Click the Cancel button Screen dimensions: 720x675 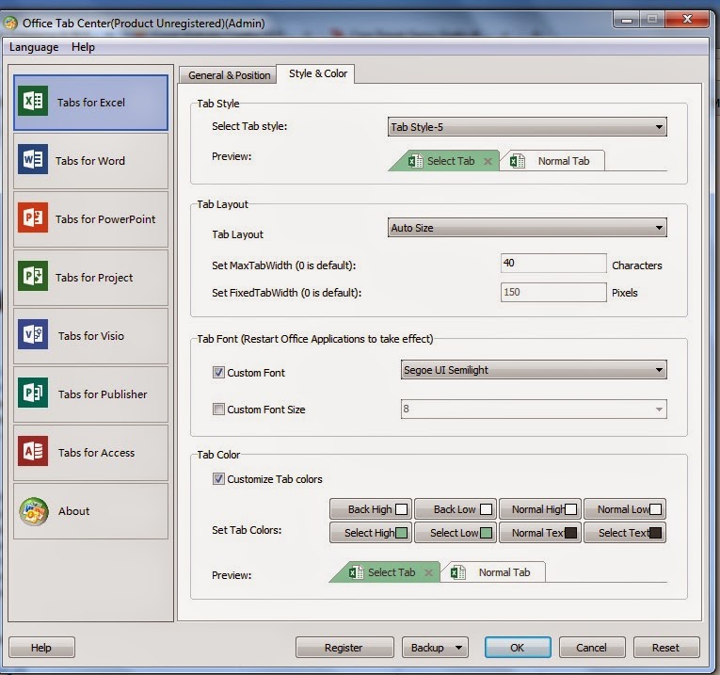591,648
